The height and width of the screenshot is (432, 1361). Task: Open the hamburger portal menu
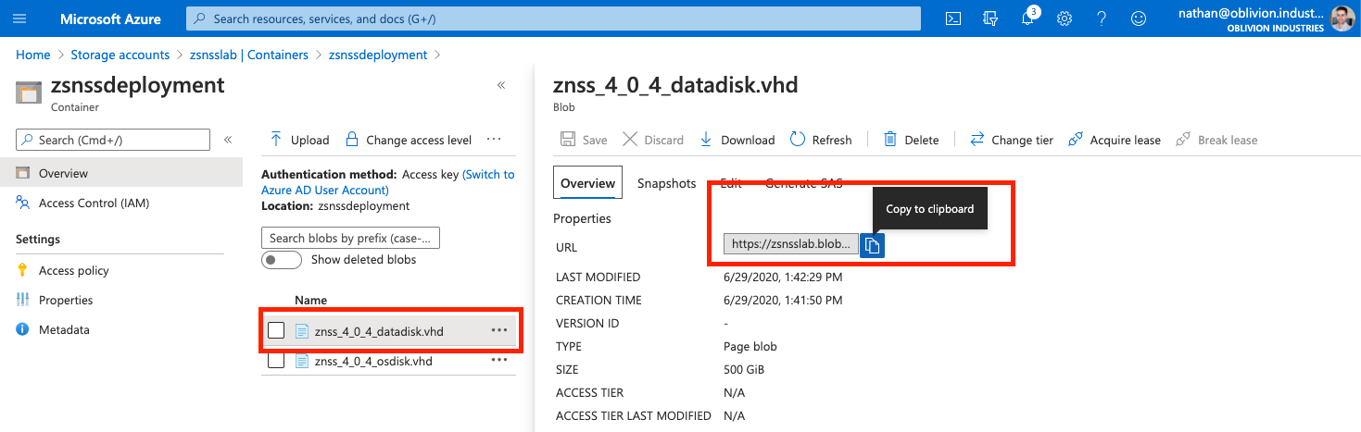click(x=20, y=19)
